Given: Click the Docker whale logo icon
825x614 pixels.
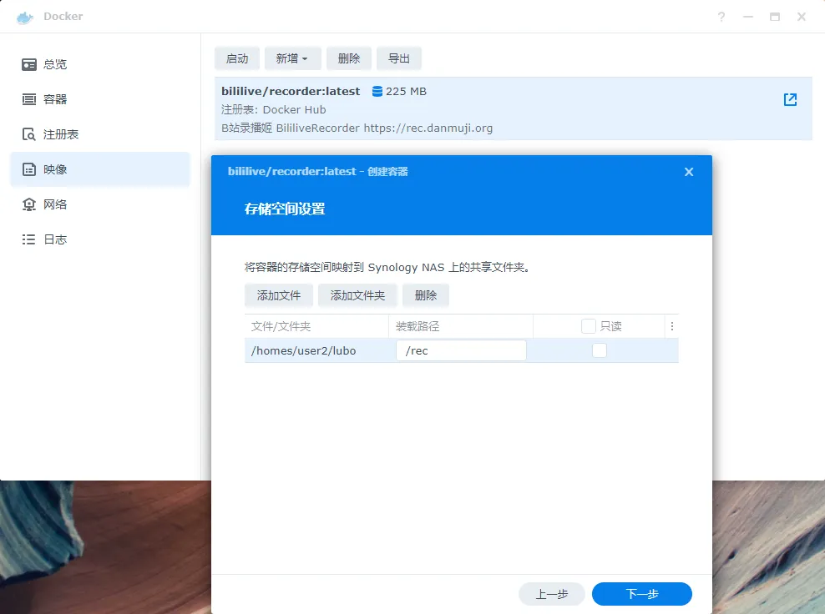Looking at the screenshot, I should (25, 17).
